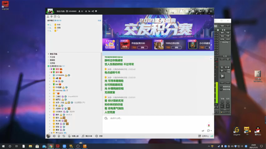Select user 大胖狗 in the member list
266x149 pixels.
point(58,109)
